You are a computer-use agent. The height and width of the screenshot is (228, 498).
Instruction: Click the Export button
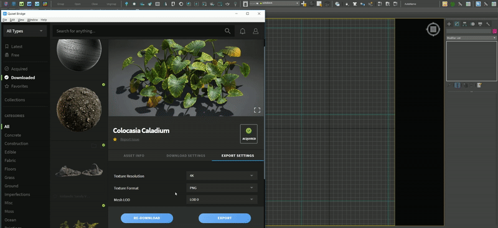click(225, 218)
